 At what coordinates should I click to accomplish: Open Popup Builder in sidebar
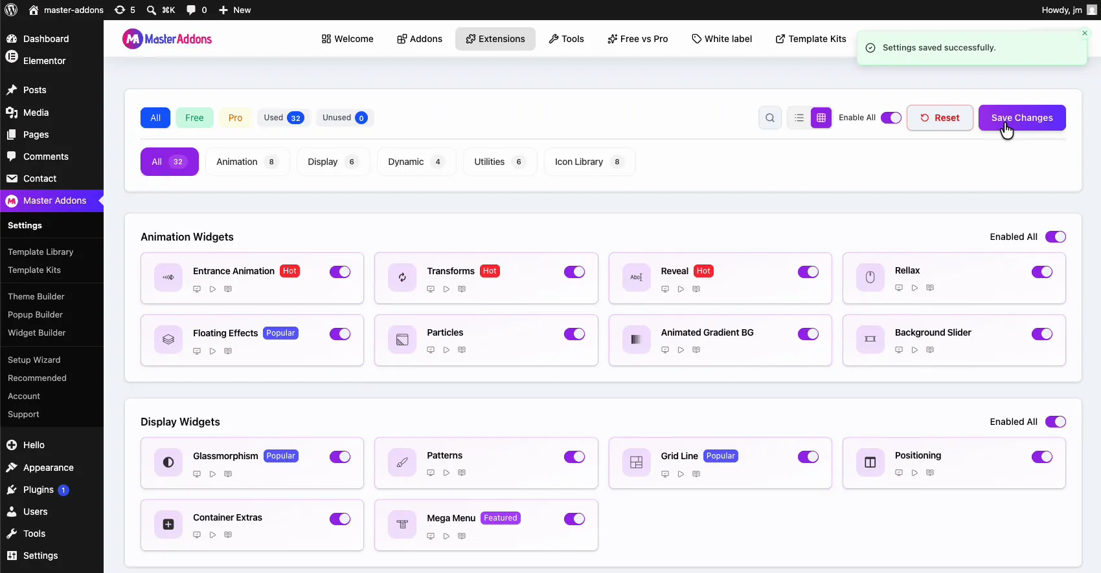pos(35,314)
